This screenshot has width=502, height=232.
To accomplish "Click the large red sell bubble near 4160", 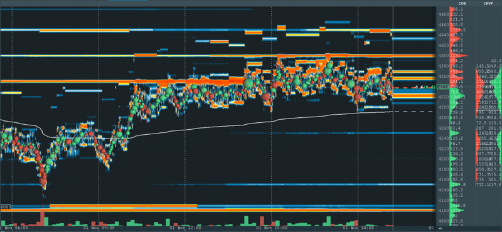I will 43,181.
